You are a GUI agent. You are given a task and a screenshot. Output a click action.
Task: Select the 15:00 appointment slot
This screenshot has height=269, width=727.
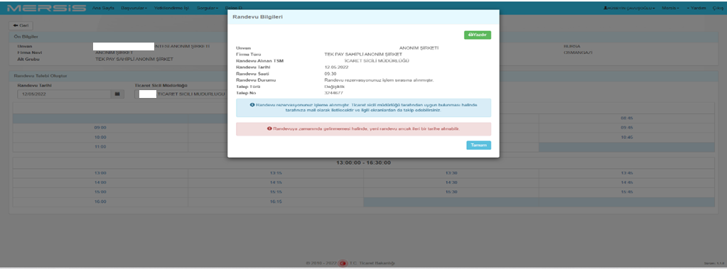[x=101, y=192]
